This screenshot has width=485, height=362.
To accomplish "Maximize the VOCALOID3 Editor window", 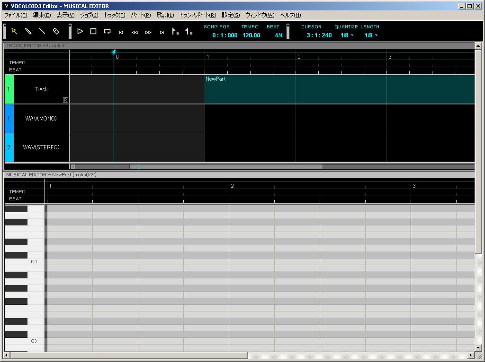I will click(x=469, y=6).
